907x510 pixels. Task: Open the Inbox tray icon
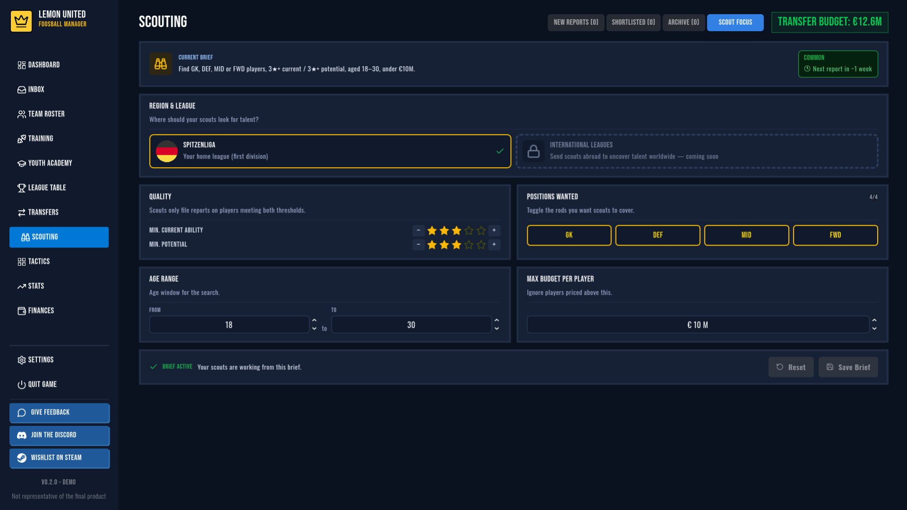pyautogui.click(x=22, y=90)
